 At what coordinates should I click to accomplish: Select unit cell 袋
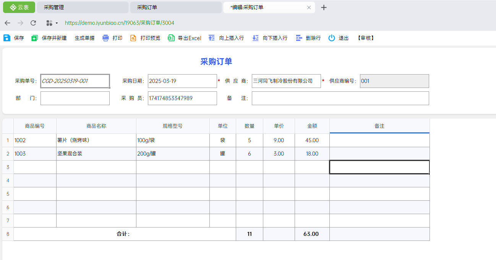tap(223, 140)
